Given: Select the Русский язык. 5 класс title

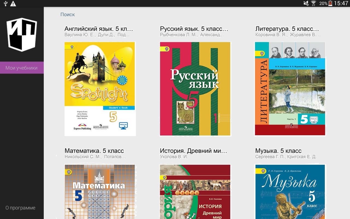Looking at the screenshot, I should (x=194, y=29).
